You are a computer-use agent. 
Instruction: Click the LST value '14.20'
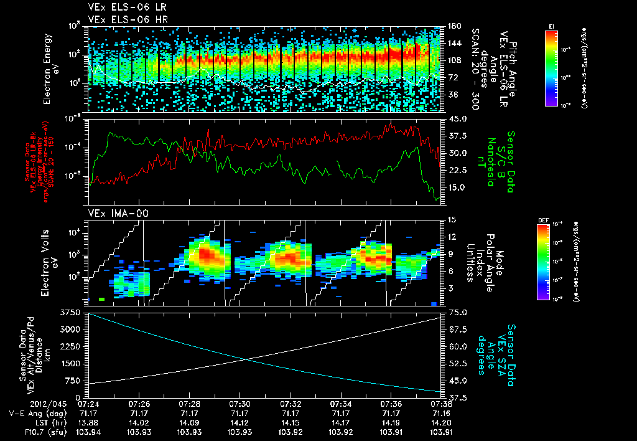(x=441, y=423)
